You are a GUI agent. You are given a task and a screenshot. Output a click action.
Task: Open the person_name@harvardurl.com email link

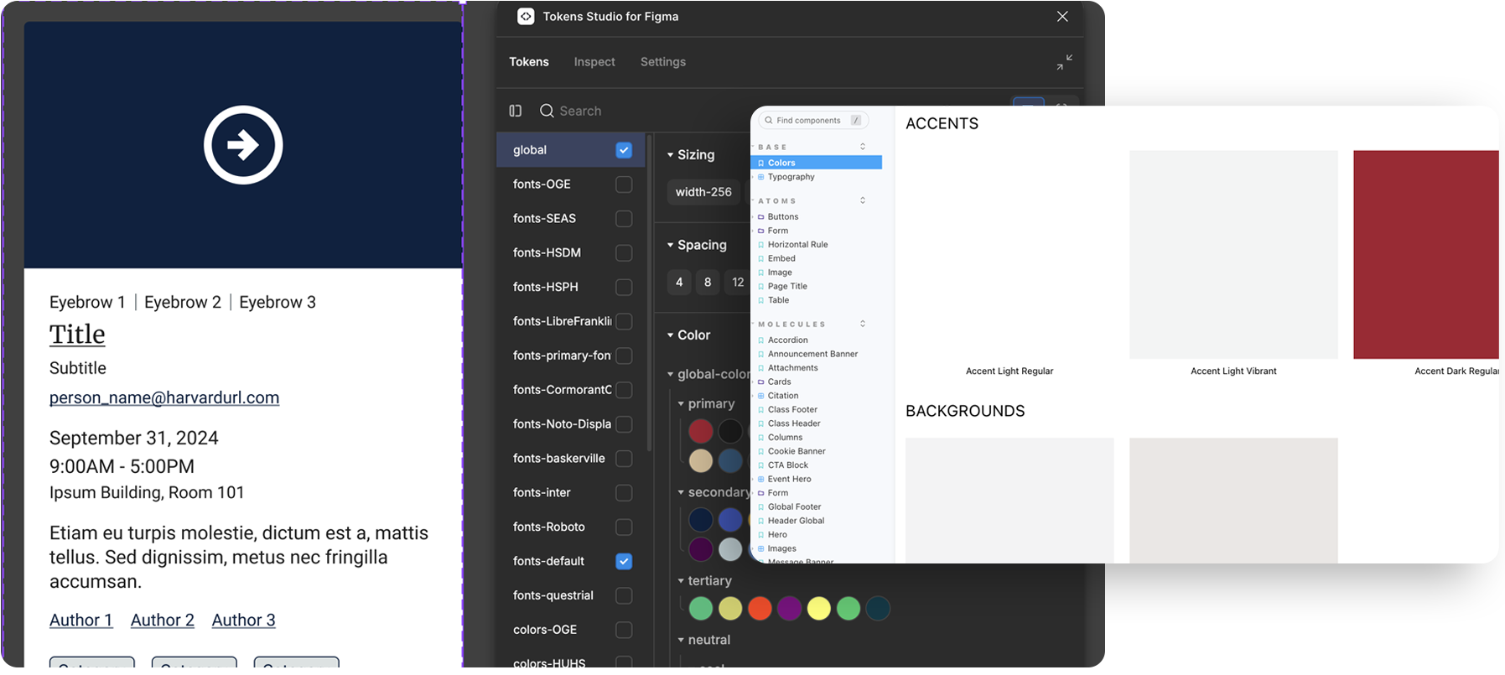coord(164,397)
